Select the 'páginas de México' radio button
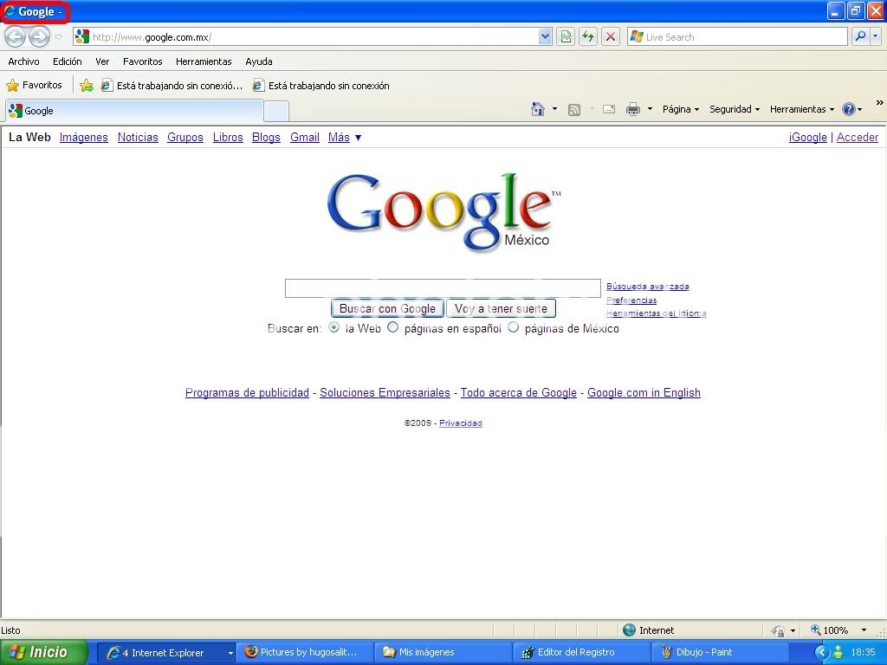The height and width of the screenshot is (665, 887). [513, 327]
